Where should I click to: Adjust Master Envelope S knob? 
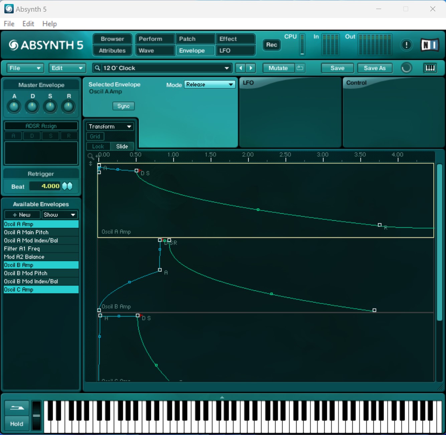50,107
